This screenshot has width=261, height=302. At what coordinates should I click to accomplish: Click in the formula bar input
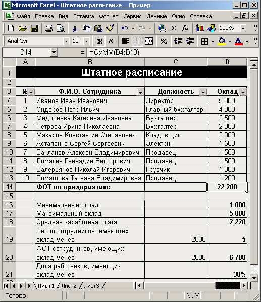pos(172,52)
